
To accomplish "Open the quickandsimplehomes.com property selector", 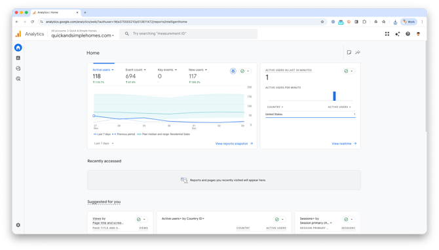I will pyautogui.click(x=83, y=35).
